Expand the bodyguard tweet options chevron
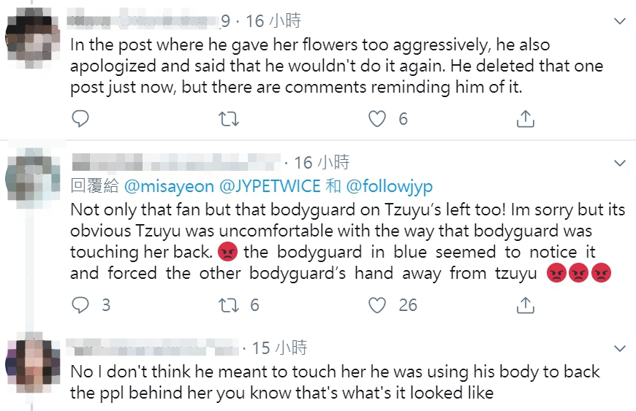The image size is (636, 411). pyautogui.click(x=618, y=162)
